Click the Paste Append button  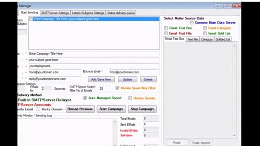pos(201,143)
